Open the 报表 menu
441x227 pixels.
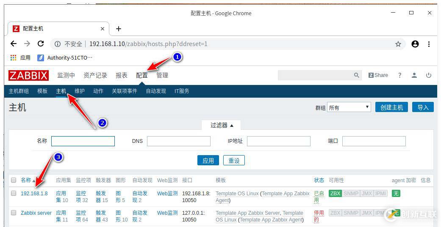[x=122, y=75]
